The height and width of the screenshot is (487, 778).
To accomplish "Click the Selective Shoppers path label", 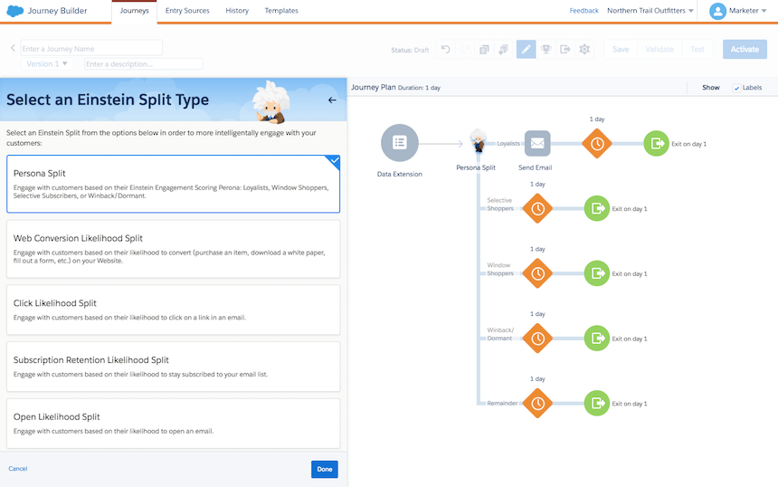I will tap(500, 205).
